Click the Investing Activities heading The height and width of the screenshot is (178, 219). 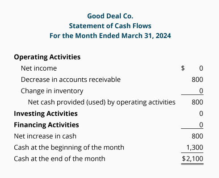(x=46, y=114)
